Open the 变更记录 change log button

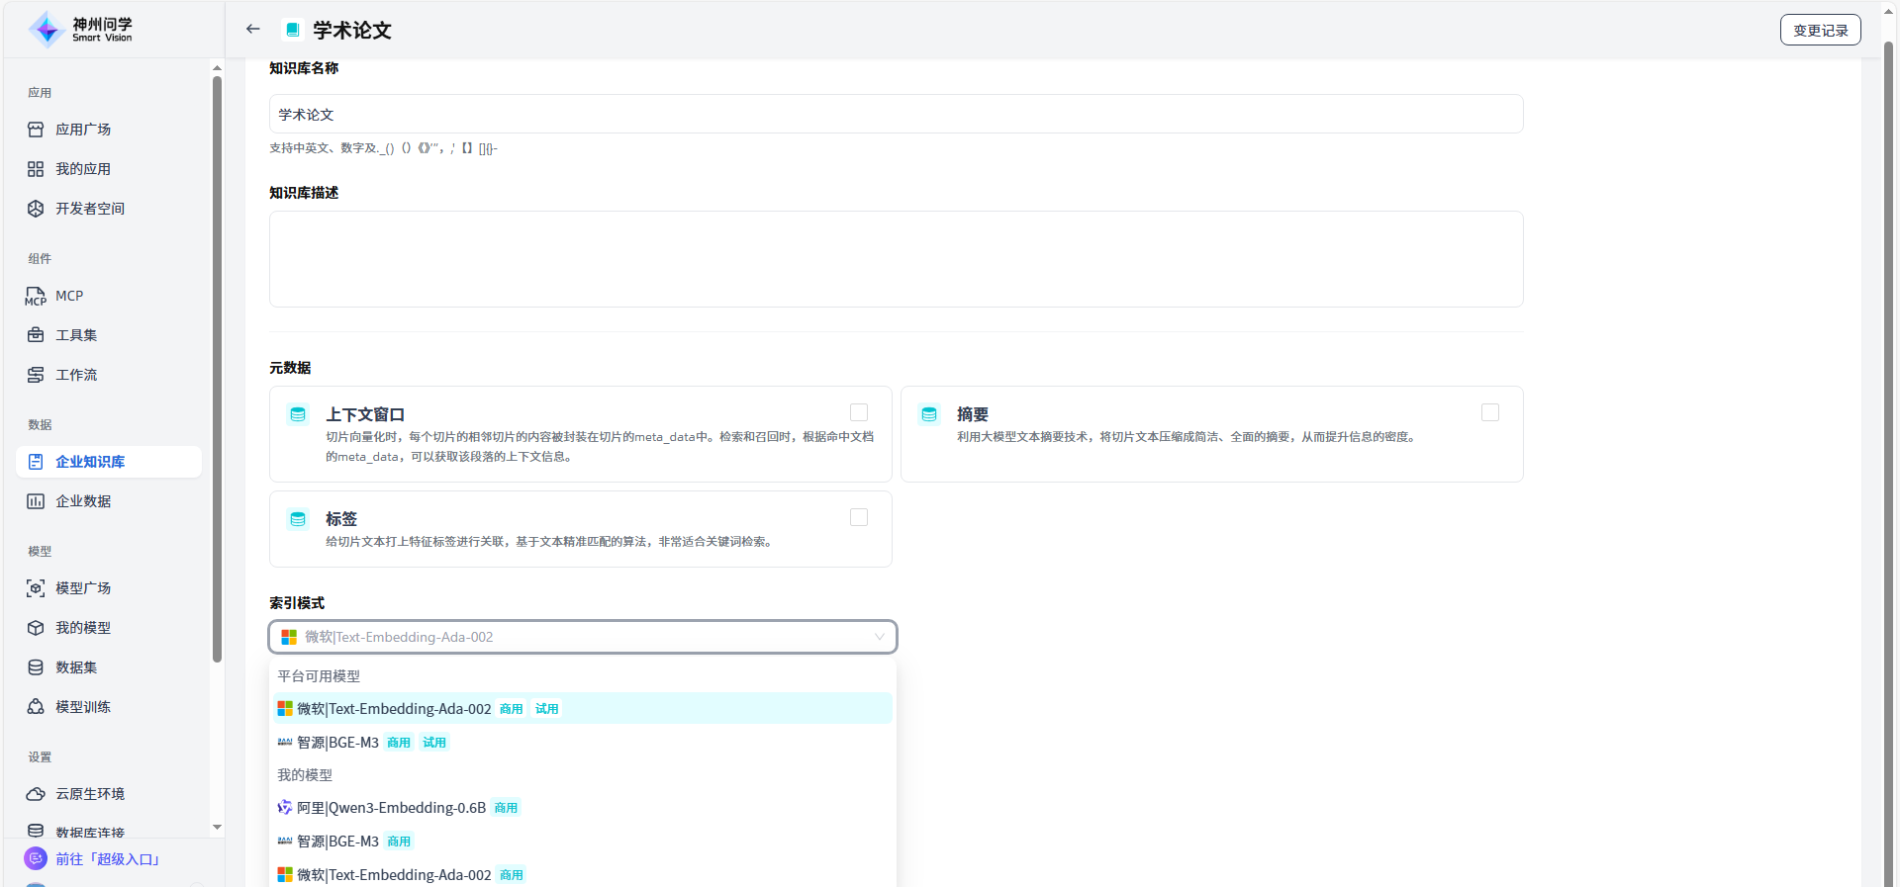pyautogui.click(x=1820, y=31)
